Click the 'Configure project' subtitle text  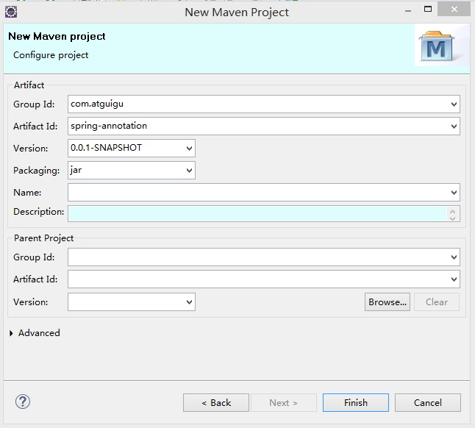[x=51, y=55]
